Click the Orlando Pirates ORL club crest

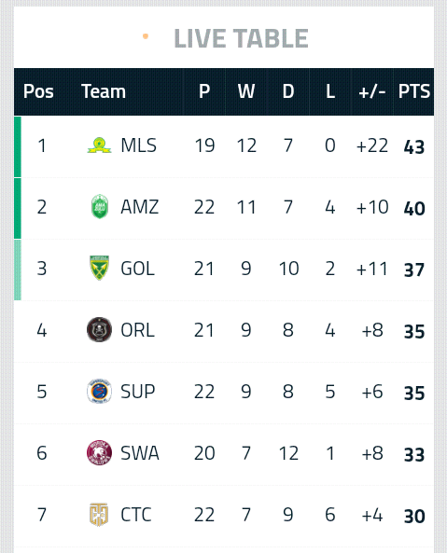100,330
